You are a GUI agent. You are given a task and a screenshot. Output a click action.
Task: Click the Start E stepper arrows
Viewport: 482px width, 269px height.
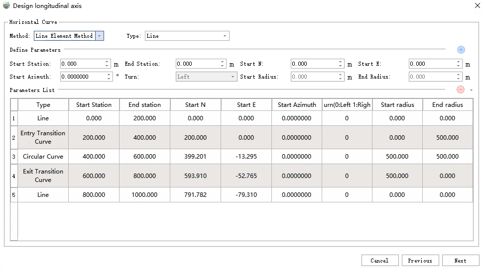(459, 64)
